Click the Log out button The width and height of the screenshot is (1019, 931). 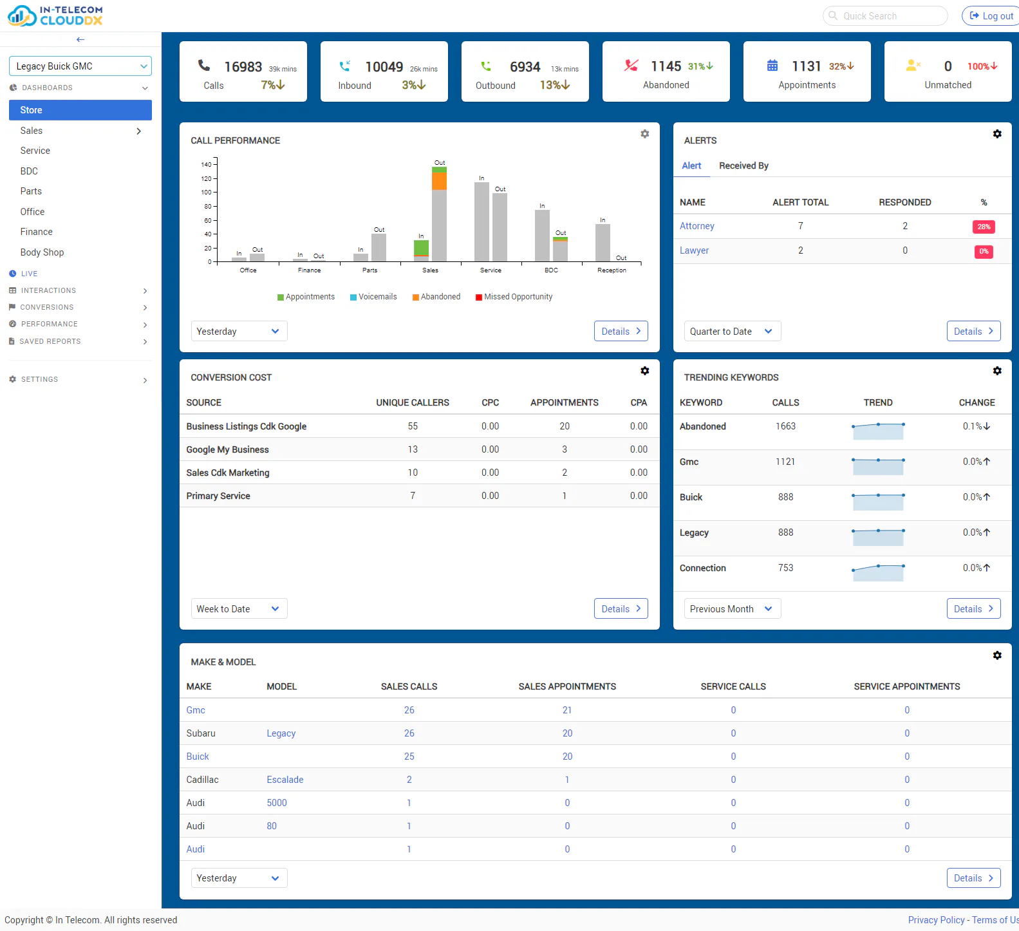(991, 15)
